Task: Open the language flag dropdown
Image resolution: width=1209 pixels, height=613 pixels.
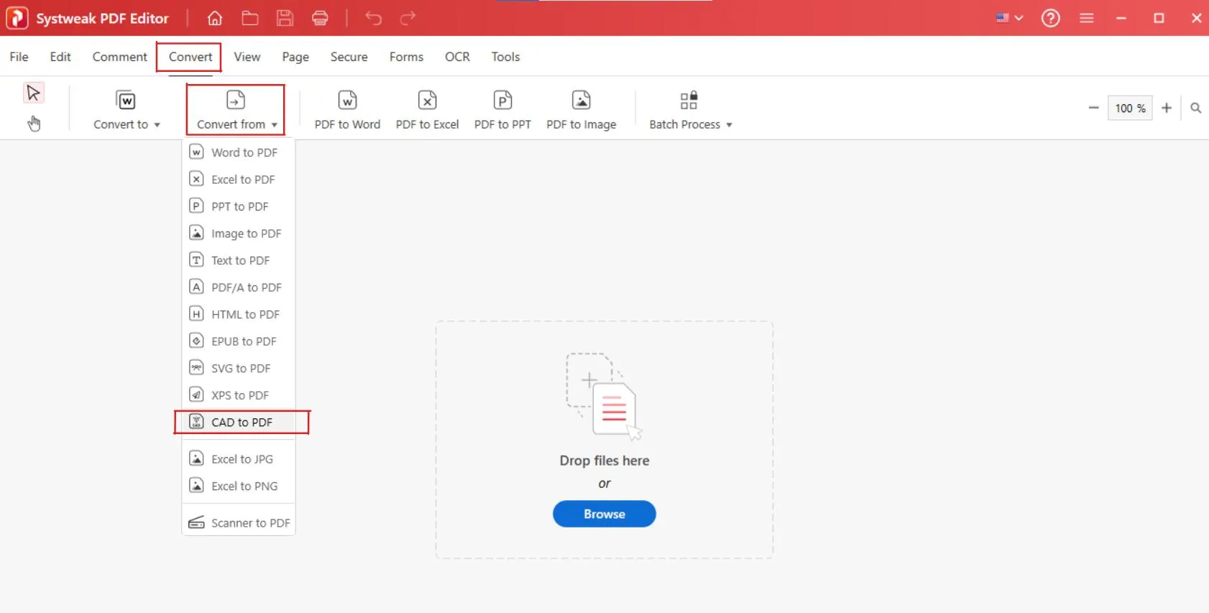Action: 1008,19
